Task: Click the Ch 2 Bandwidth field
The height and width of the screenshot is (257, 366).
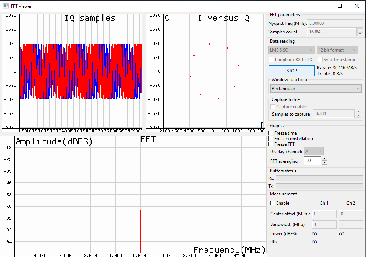Action: coord(351,224)
